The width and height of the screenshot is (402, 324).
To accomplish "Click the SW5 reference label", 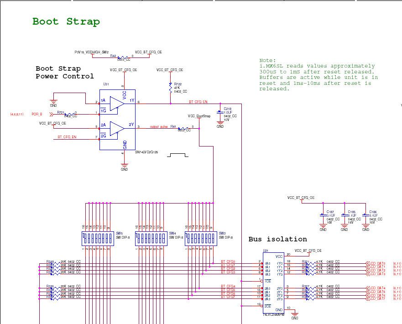I will pos(119,233).
